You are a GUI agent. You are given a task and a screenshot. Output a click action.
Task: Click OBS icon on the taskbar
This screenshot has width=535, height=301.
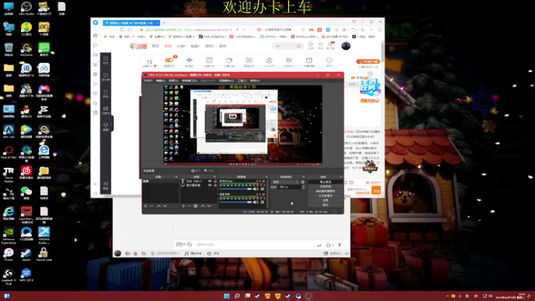tap(308, 296)
